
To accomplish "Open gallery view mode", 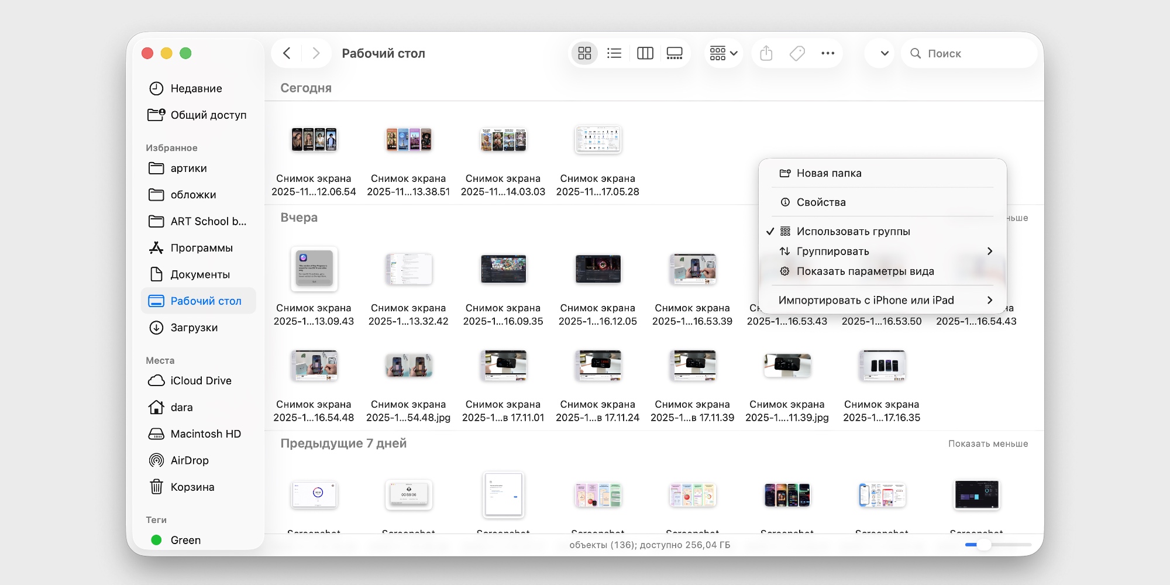I will point(675,53).
